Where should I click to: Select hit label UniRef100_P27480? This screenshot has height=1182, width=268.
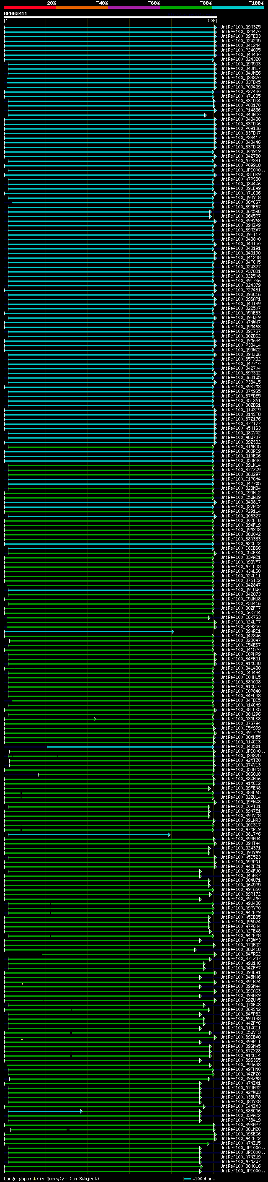coord(240,92)
